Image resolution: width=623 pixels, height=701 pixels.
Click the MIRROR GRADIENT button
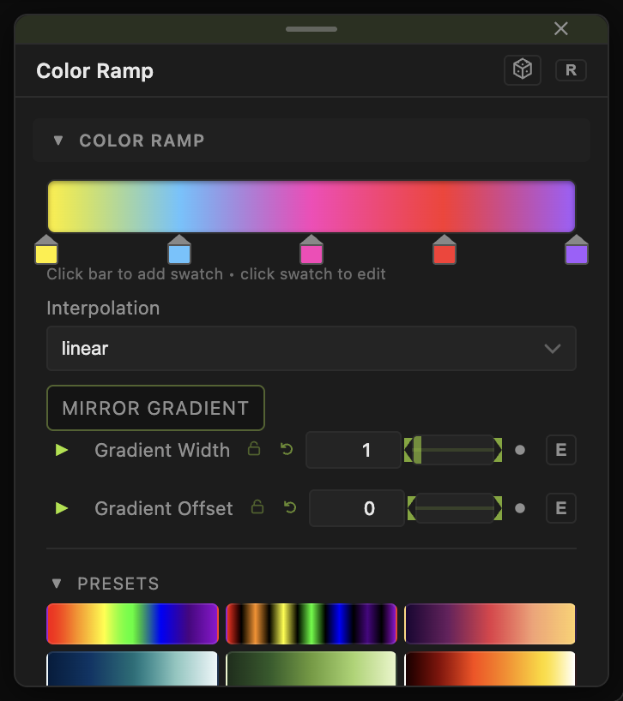(155, 408)
